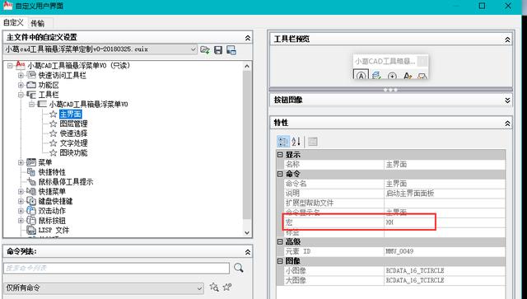Collapse the 工具栏 tree node

(21, 95)
